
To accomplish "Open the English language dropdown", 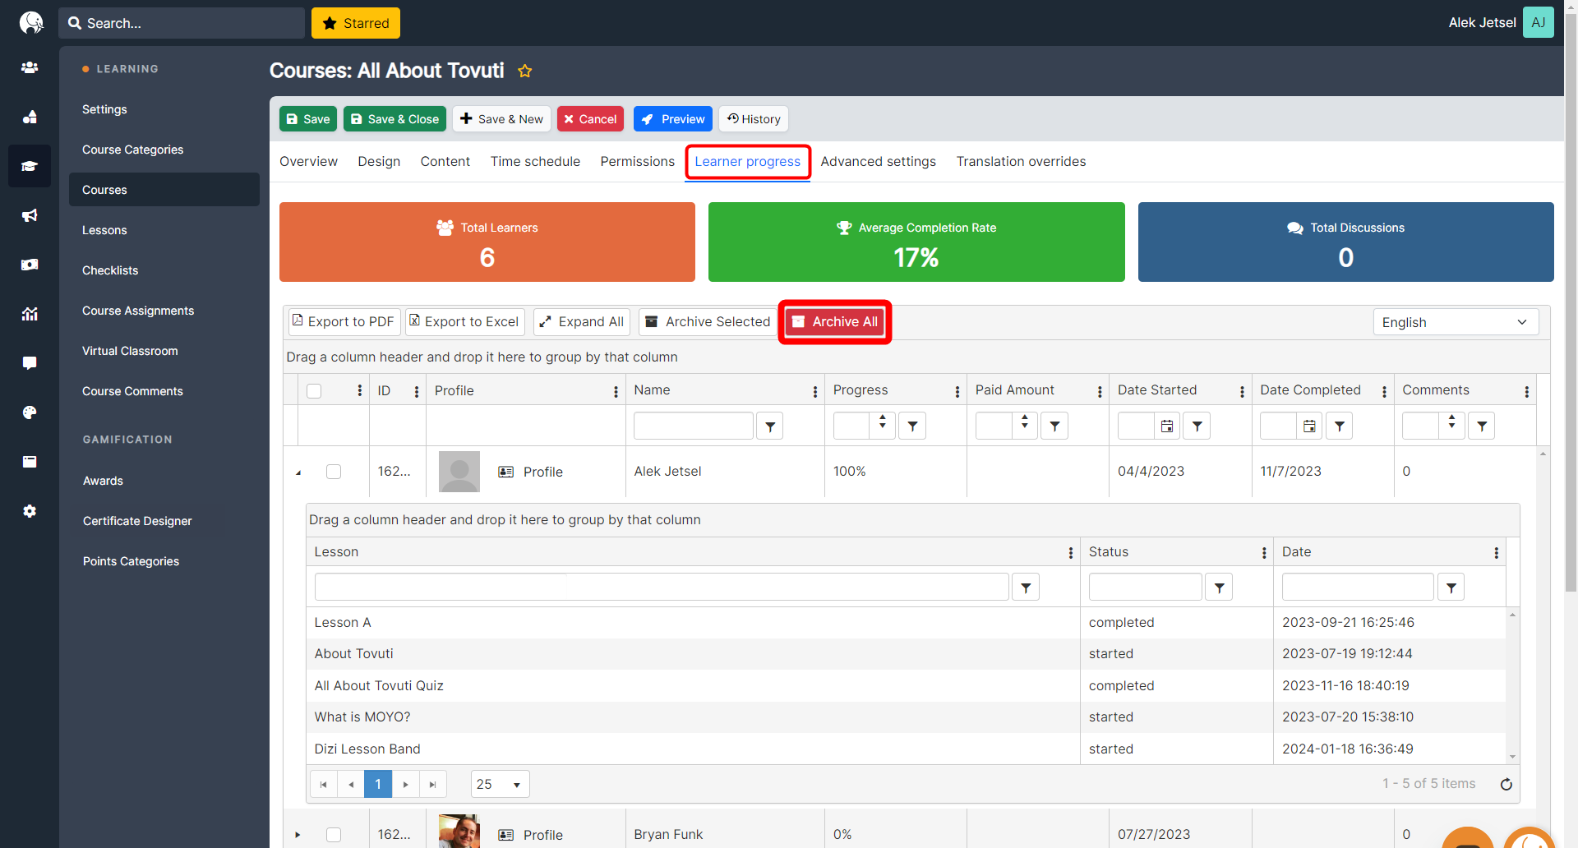I will pyautogui.click(x=1456, y=322).
